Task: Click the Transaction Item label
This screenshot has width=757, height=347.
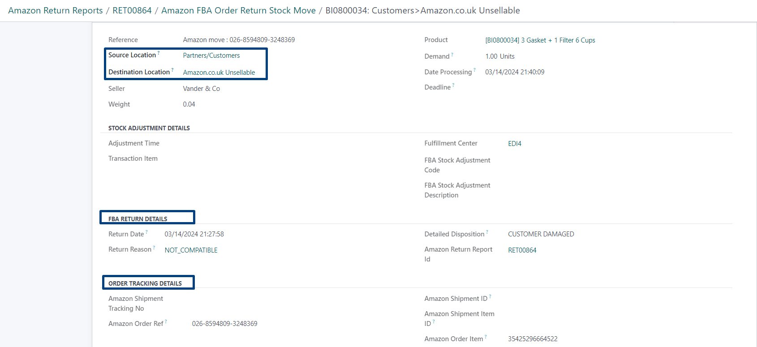Action: tap(133, 159)
